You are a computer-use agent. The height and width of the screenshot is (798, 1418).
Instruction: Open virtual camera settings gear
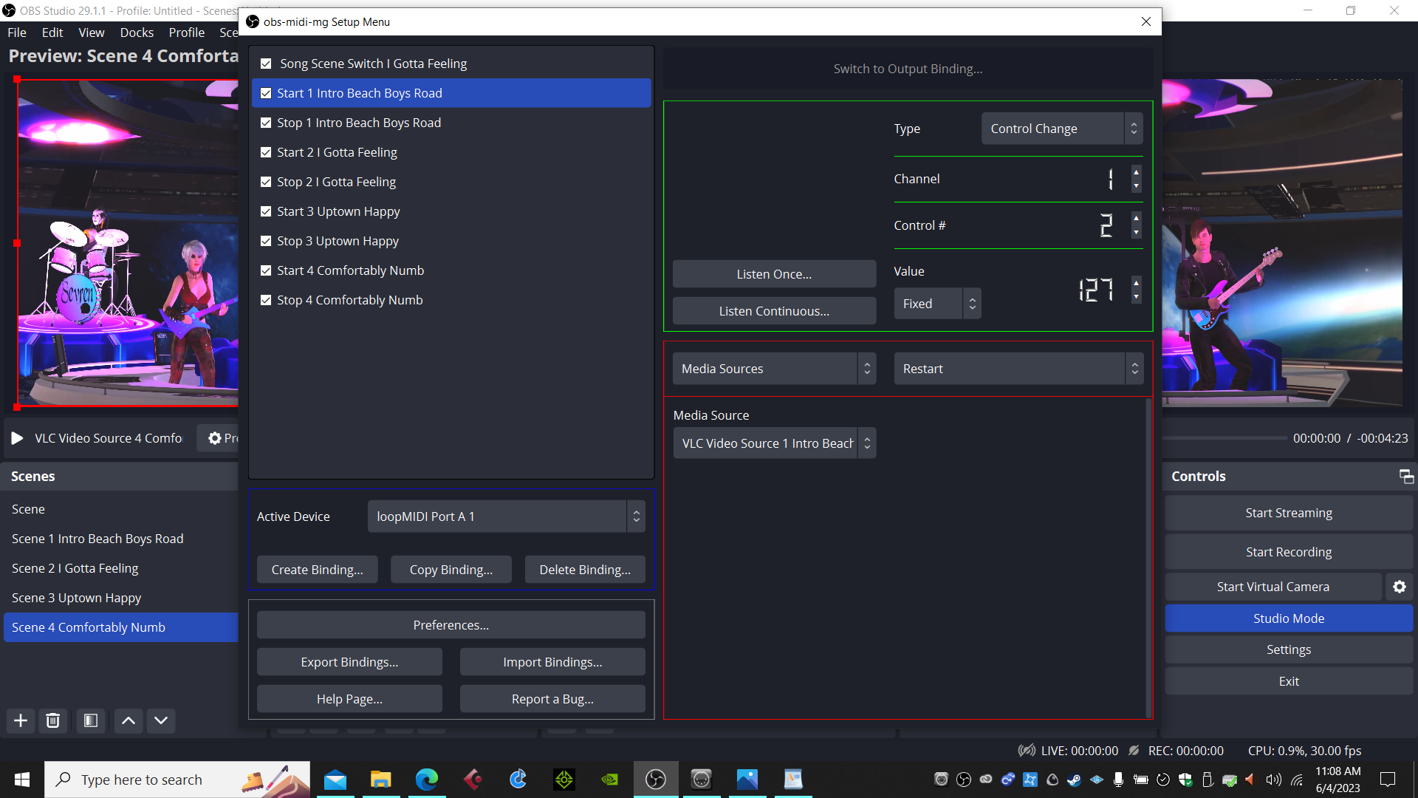coord(1400,586)
